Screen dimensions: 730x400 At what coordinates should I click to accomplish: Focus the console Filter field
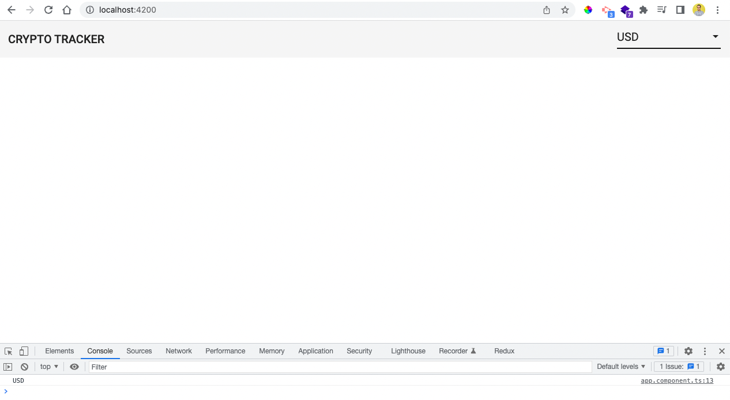(340, 367)
